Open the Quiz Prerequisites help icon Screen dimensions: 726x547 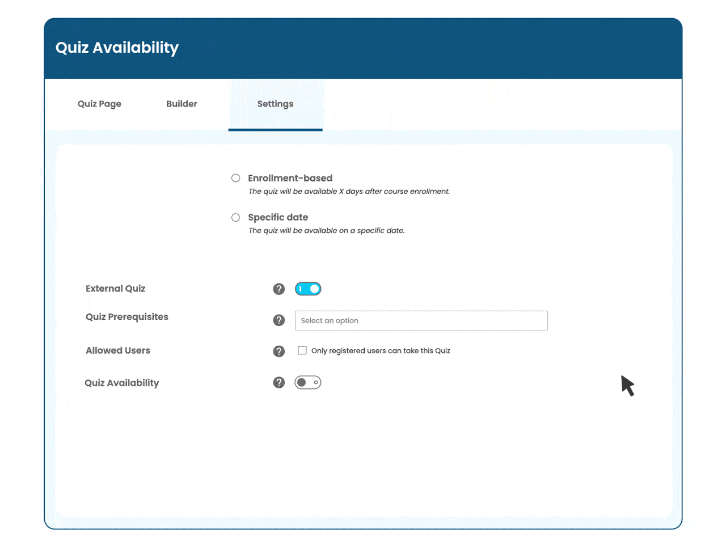click(x=278, y=320)
